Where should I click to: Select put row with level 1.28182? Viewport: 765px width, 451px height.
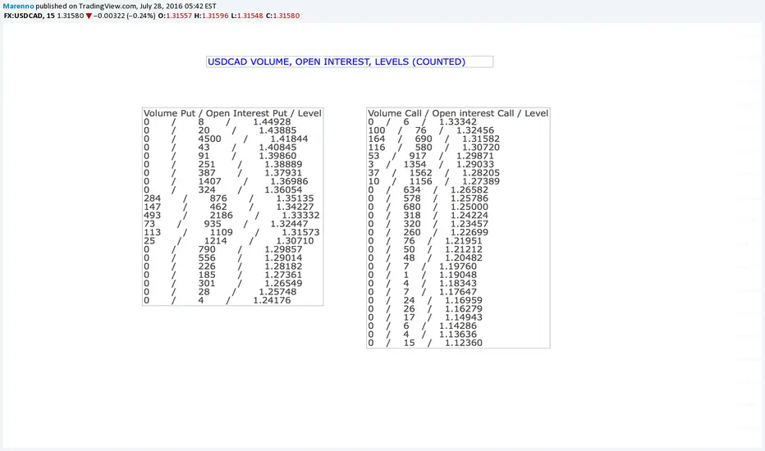coord(223,266)
